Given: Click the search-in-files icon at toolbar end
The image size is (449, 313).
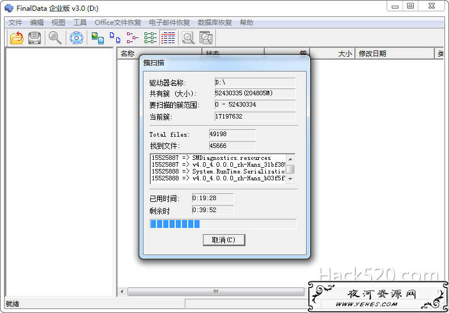Looking at the screenshot, I should pos(206,38).
